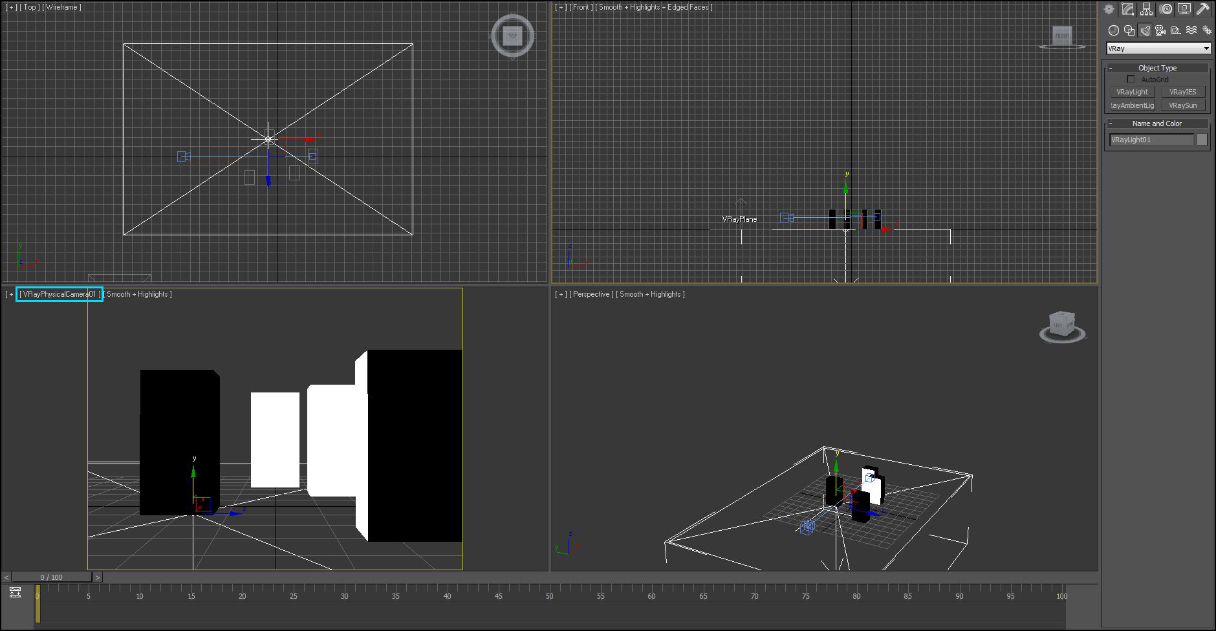Open the Top viewport shading menu labeled Wireframe
This screenshot has width=1216, height=631.
62,7
